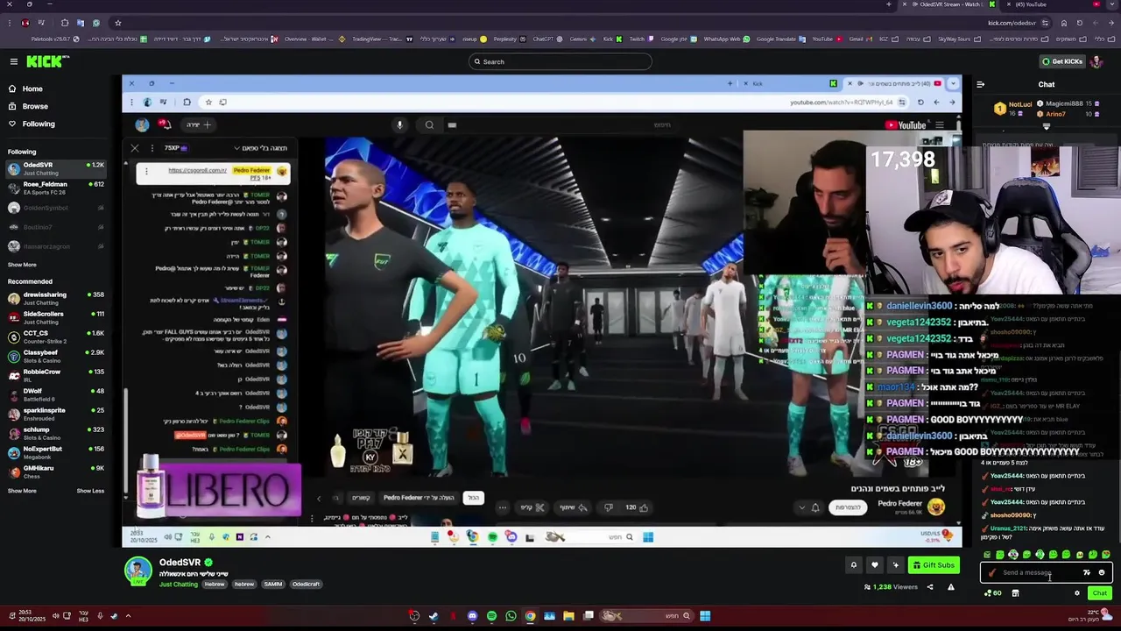Open Classybeef recommended channel
The height and width of the screenshot is (631, 1121).
click(x=56, y=356)
